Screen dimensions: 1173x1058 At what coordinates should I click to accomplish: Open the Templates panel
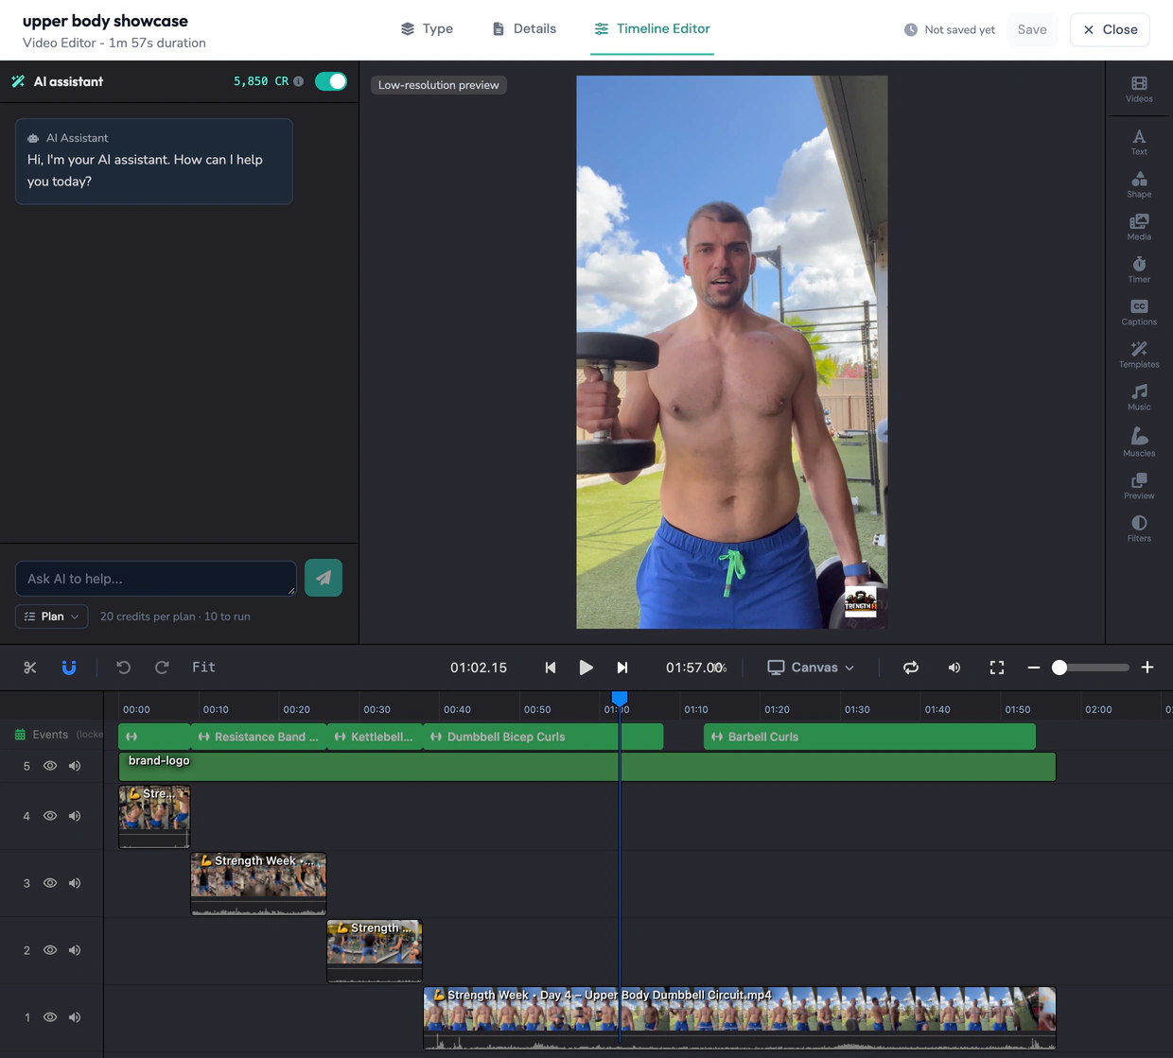[1139, 355]
